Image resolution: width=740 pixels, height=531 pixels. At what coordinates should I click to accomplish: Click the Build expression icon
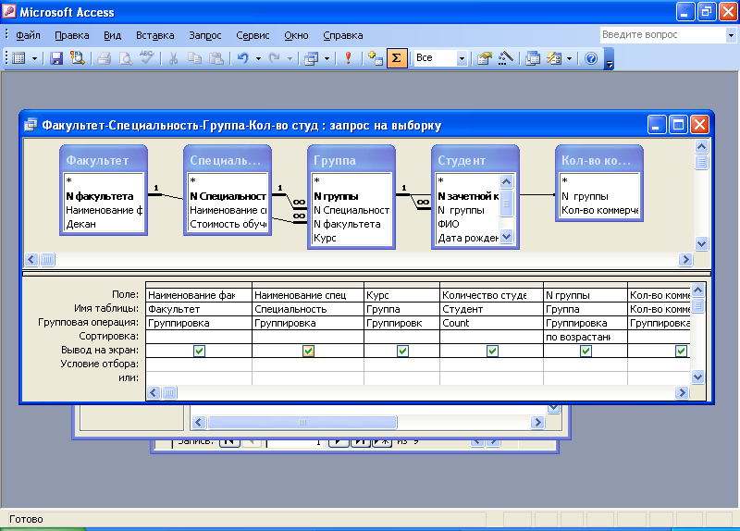[505, 58]
